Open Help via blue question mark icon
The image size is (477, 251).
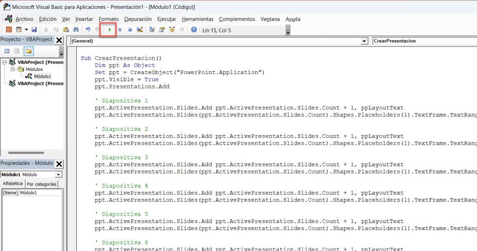coord(194,30)
